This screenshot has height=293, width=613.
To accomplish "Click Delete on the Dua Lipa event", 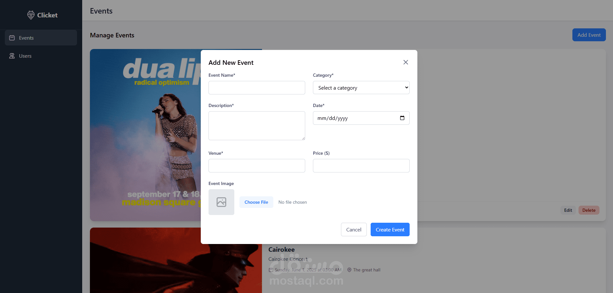I will pyautogui.click(x=589, y=210).
